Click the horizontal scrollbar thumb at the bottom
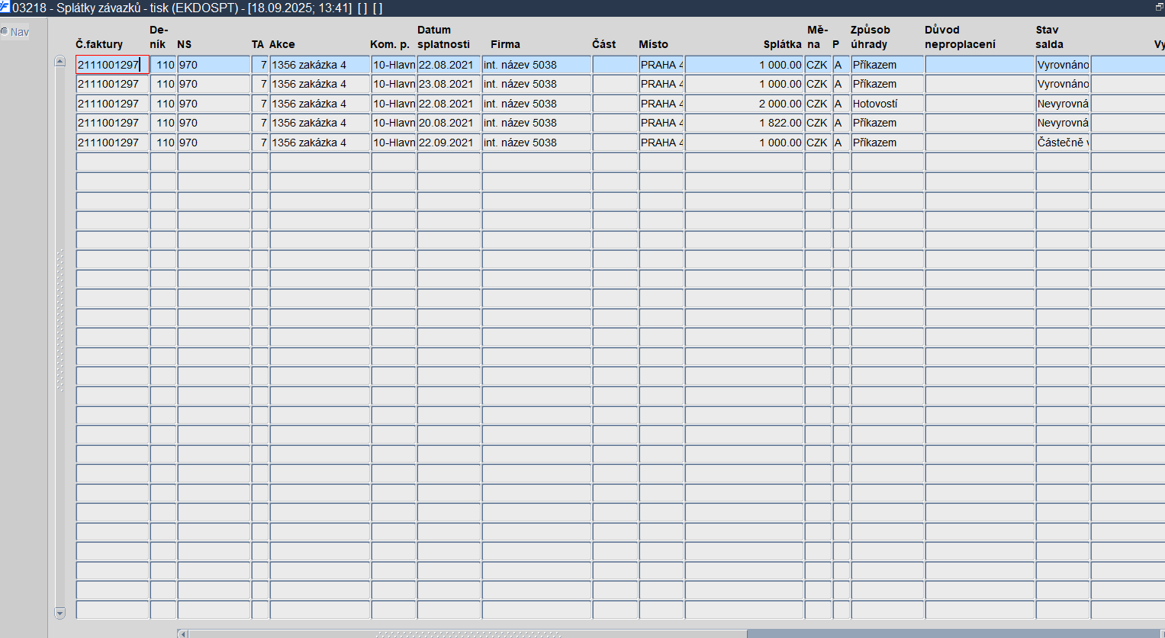Image resolution: width=1165 pixels, height=638 pixels. (x=467, y=633)
